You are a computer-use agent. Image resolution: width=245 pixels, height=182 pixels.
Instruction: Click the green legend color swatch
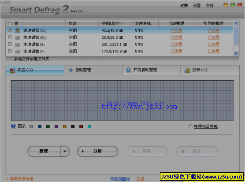point(48,126)
